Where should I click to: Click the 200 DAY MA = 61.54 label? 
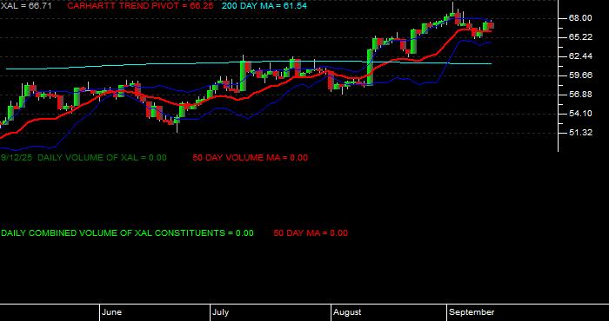coord(264,6)
